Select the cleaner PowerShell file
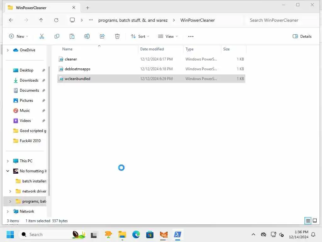The height and width of the screenshot is (242, 322). pos(151,59)
